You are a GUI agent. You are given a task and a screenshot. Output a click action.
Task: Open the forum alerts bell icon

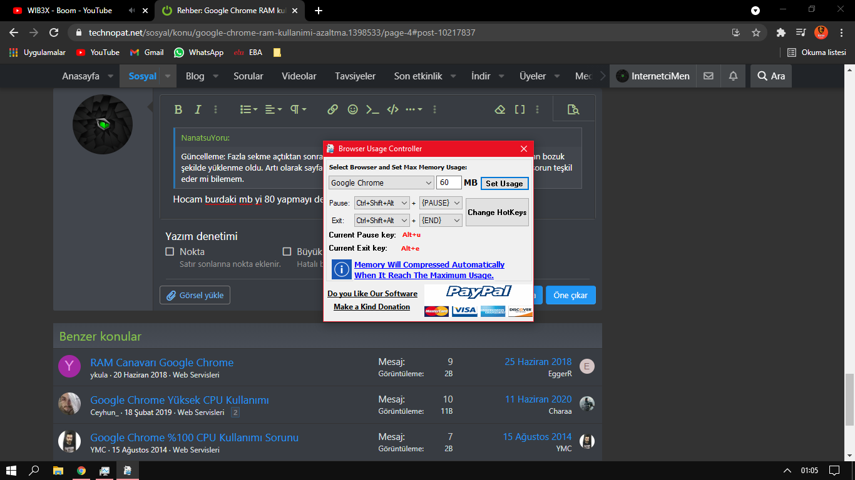(734, 76)
